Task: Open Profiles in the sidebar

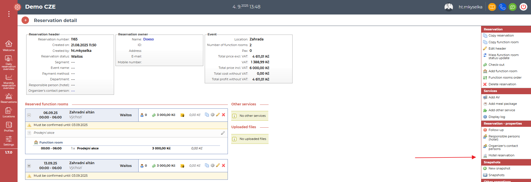Action: 9,127
